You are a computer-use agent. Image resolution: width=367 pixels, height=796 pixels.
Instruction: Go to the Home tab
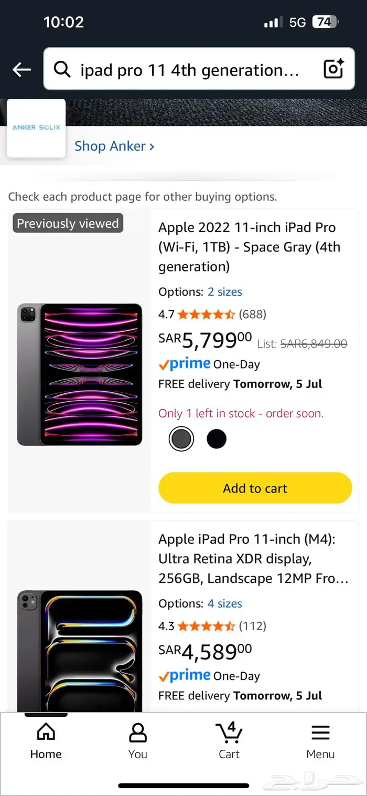coord(46,740)
